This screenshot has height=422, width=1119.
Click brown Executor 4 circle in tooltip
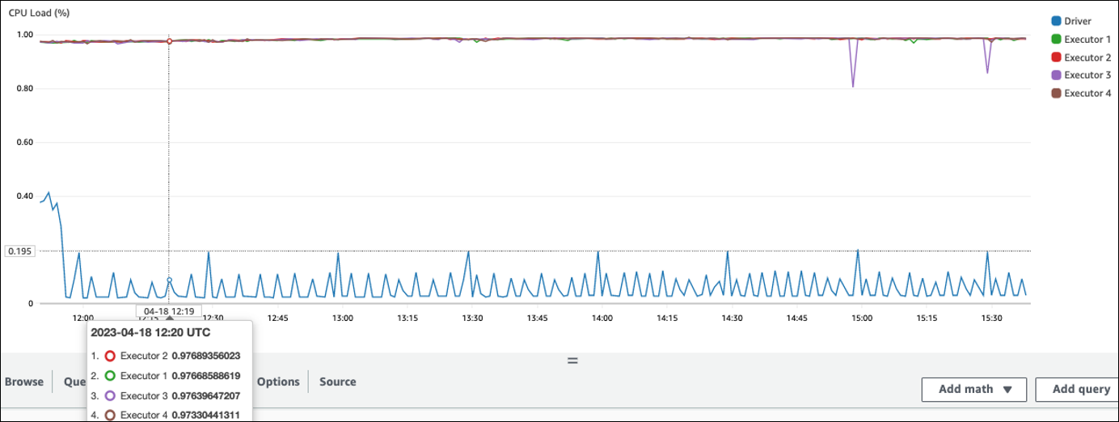tap(111, 416)
